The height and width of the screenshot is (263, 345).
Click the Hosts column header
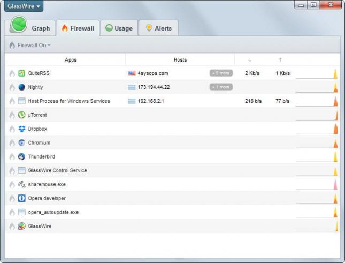click(180, 60)
